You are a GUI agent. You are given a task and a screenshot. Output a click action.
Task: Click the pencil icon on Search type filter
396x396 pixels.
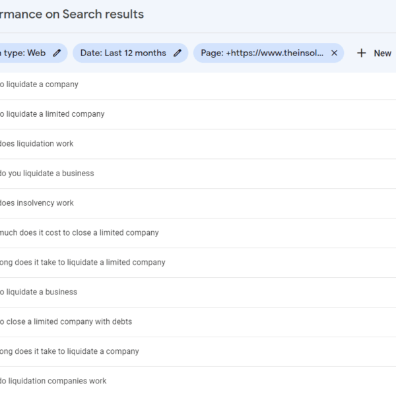pos(57,53)
